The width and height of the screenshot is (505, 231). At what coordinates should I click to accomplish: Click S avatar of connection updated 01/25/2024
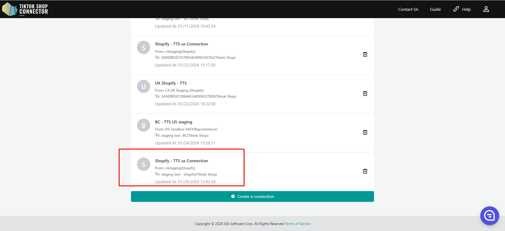tap(143, 48)
